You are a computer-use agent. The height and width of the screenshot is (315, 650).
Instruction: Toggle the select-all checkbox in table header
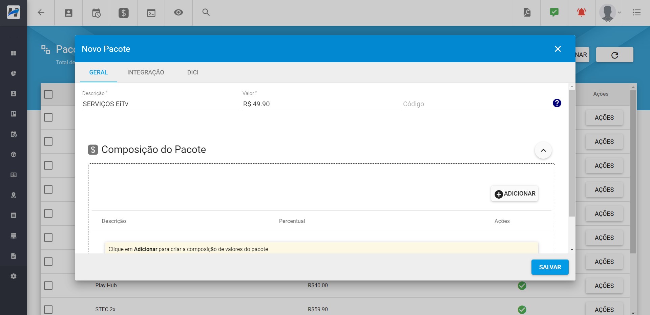coord(48,94)
